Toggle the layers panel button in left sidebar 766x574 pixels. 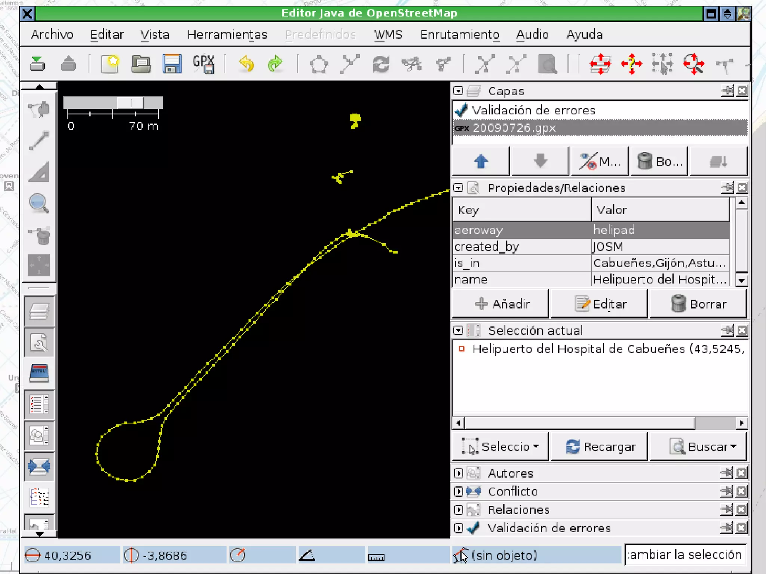tap(39, 311)
